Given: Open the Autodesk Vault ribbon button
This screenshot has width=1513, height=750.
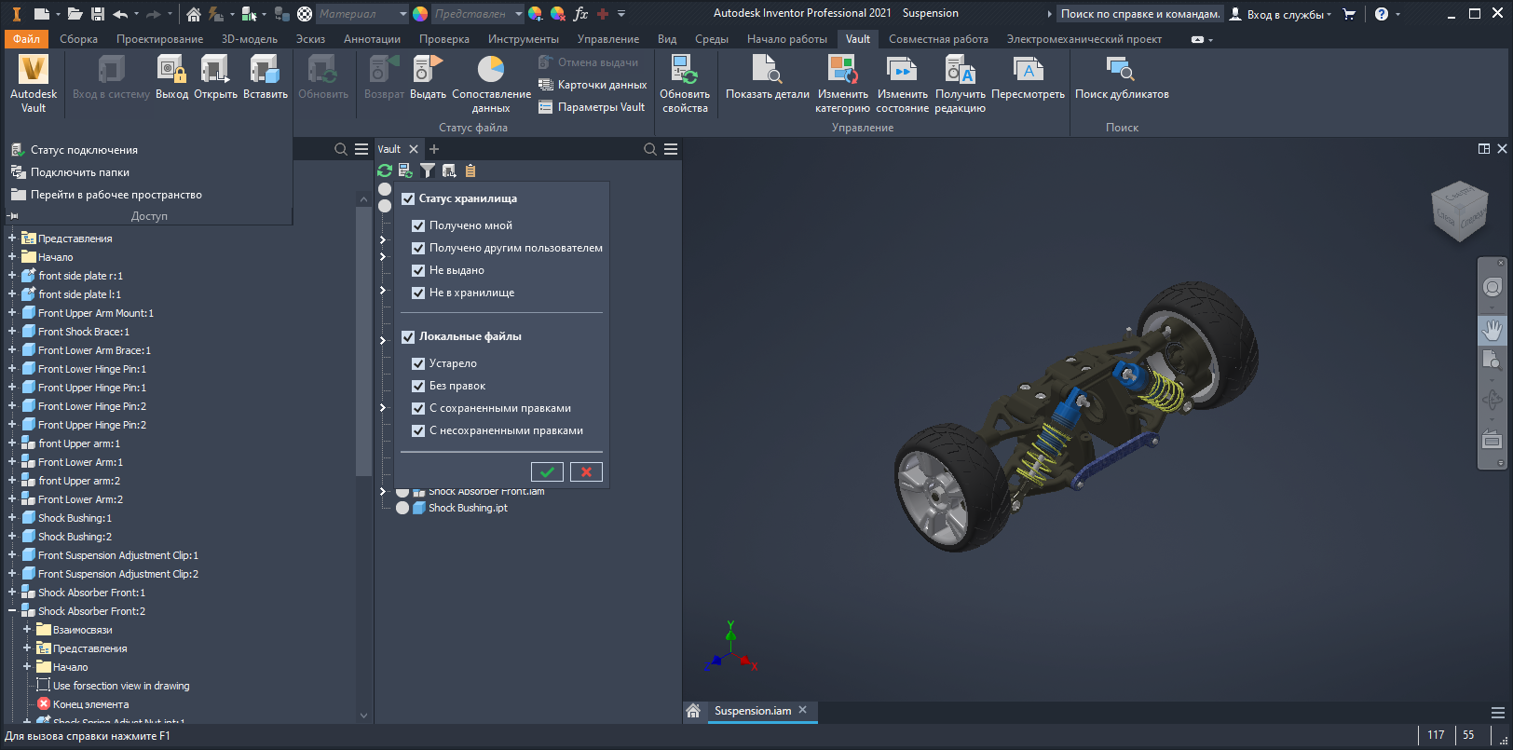Looking at the screenshot, I should pos(34,83).
